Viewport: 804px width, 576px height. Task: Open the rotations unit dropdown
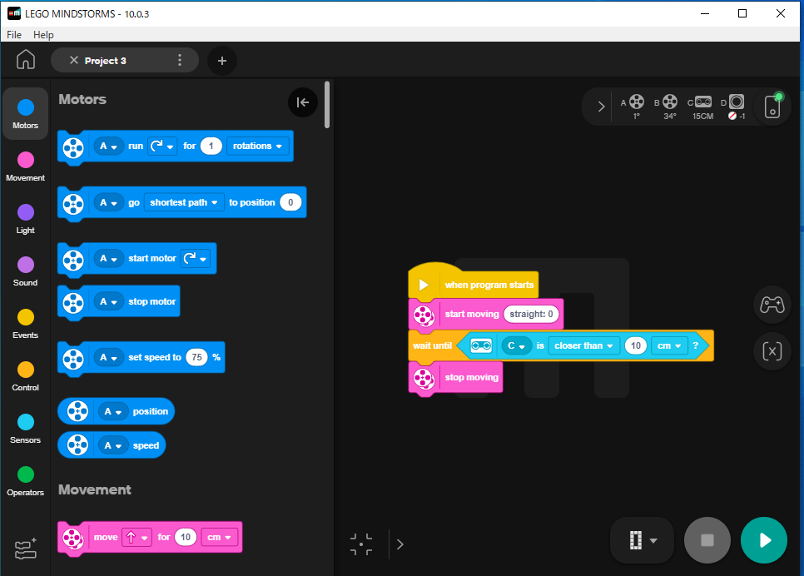(257, 146)
